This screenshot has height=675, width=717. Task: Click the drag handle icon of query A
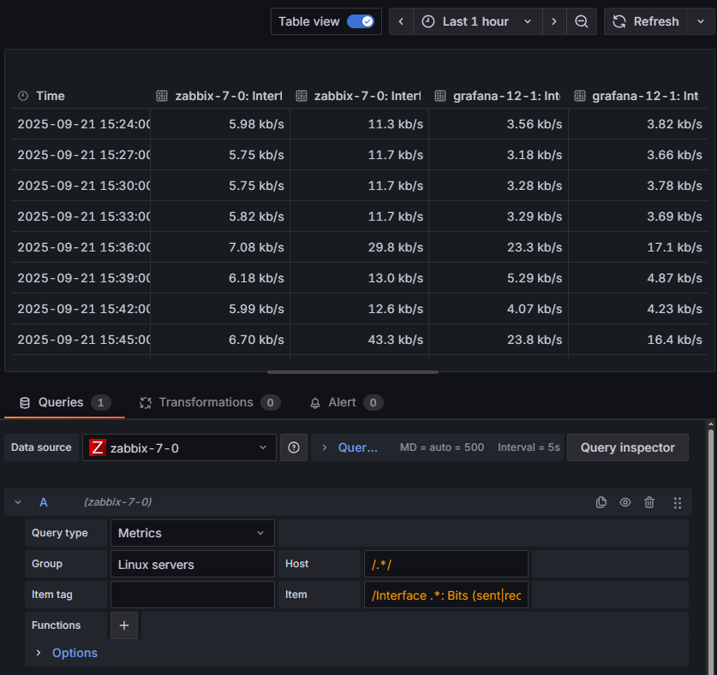point(678,502)
